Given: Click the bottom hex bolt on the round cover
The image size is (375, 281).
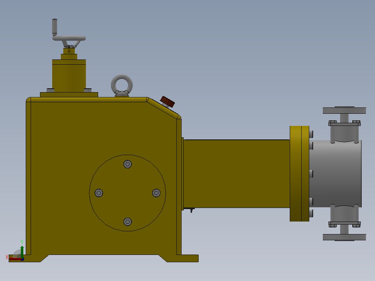Looking at the screenshot, I should 127,222.
